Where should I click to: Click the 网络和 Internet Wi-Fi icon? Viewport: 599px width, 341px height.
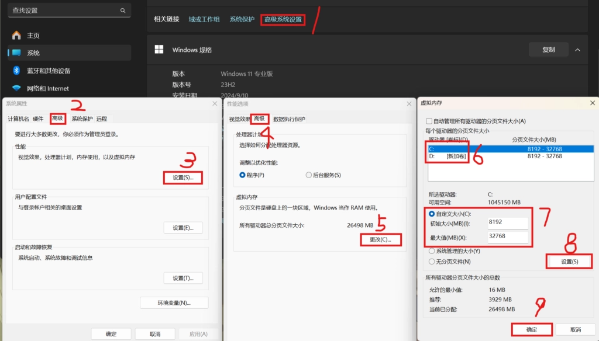tap(16, 88)
